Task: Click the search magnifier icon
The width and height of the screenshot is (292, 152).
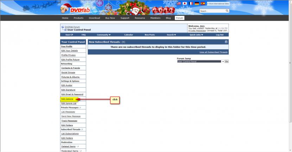Action: [227, 11]
